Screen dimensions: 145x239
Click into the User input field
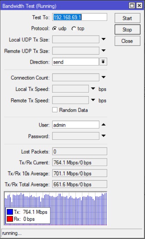[x=76, y=125]
